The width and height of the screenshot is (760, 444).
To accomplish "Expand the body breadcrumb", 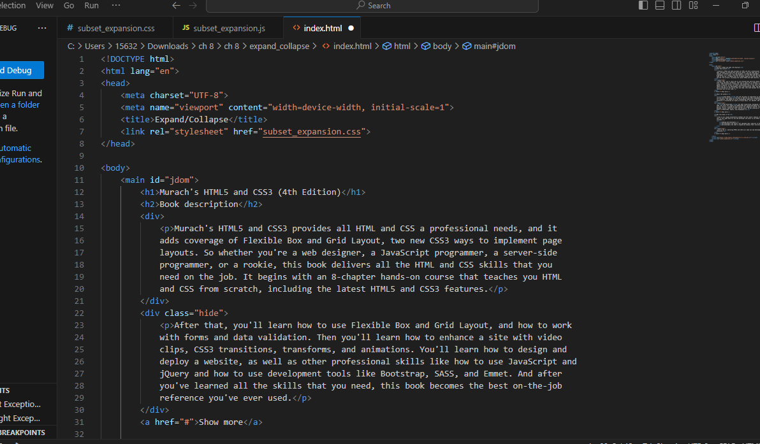I will point(442,46).
